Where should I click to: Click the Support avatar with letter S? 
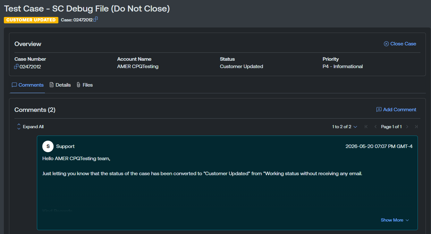tap(48, 146)
